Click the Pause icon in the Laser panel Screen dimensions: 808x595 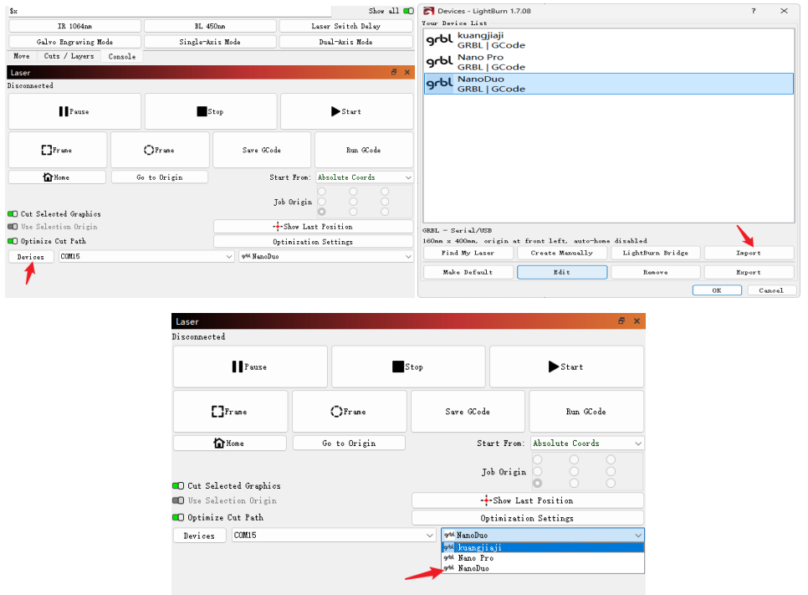pos(64,110)
